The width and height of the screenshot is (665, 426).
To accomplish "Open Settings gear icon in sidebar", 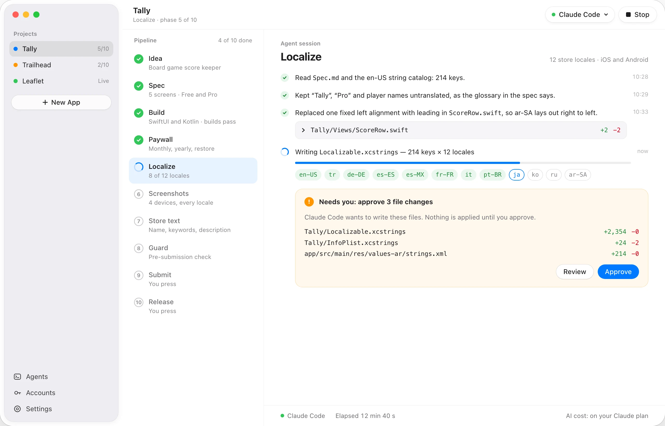I will coord(17,409).
